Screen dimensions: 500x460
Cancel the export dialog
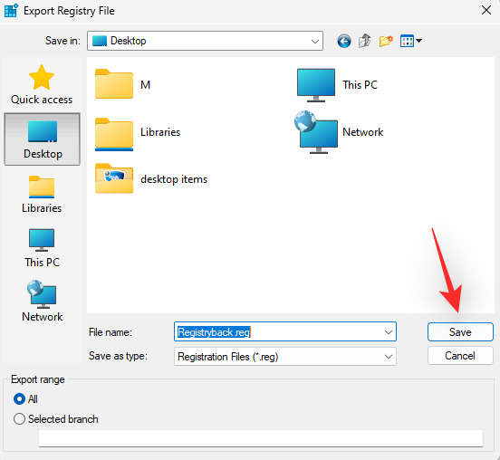tap(460, 356)
